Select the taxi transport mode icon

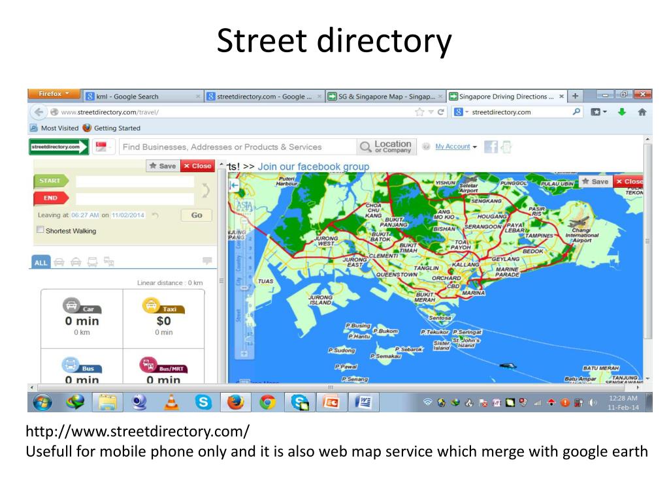[x=76, y=262]
